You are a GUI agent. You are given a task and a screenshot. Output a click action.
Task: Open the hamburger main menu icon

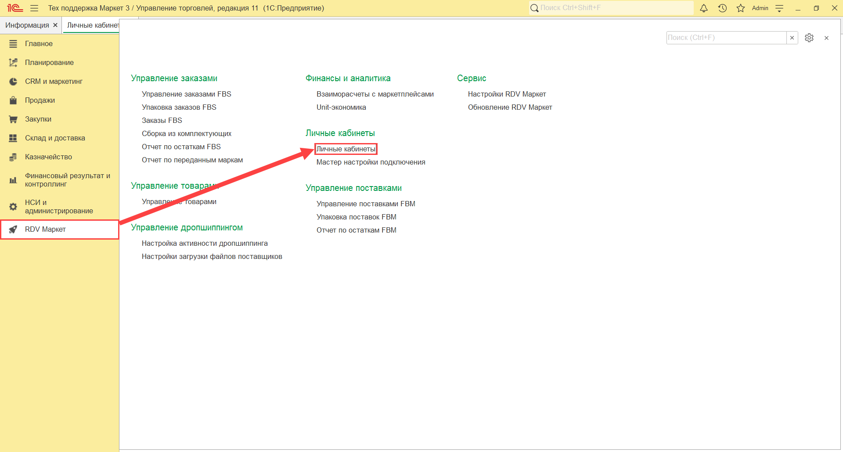click(34, 8)
